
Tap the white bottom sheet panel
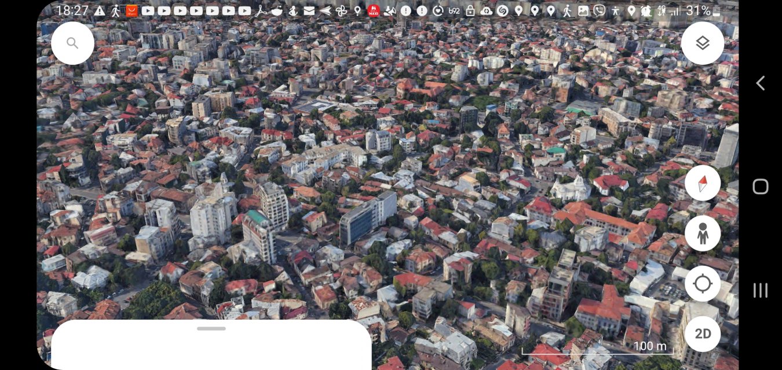[x=211, y=350]
